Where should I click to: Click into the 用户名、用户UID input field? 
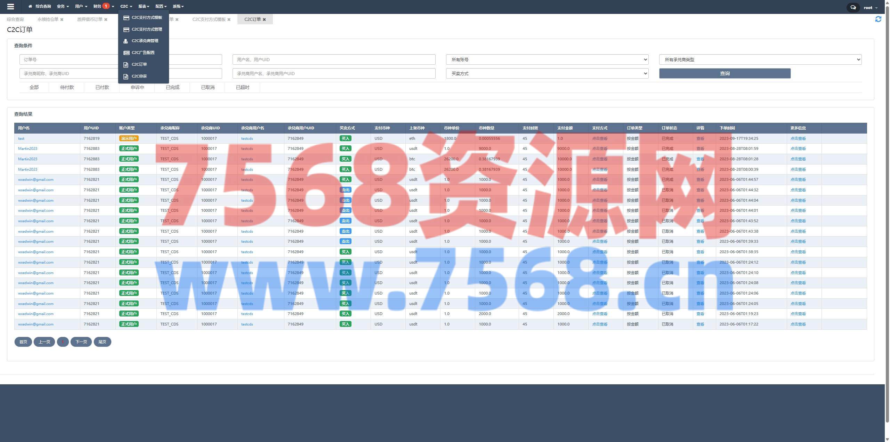point(333,59)
